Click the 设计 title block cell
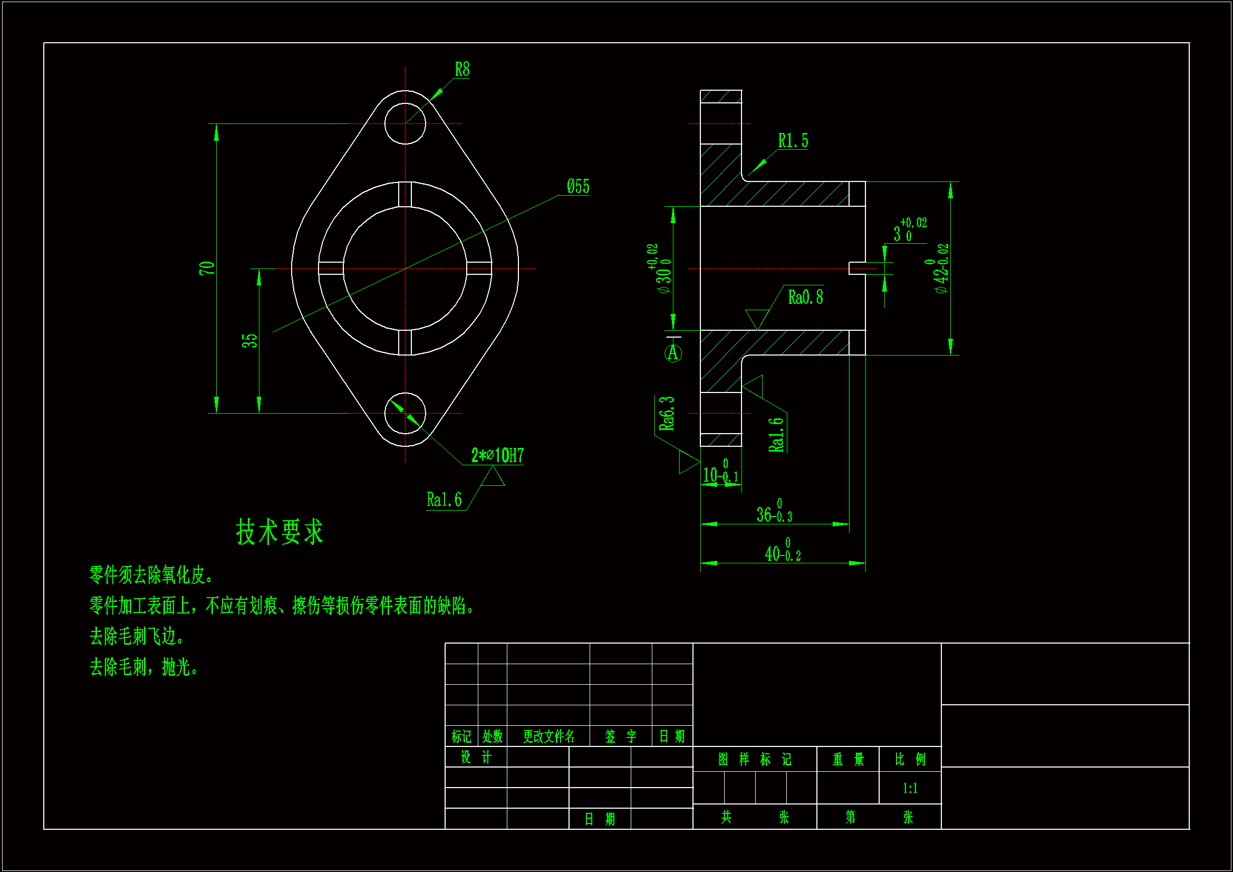The image size is (1233, 872). point(476,757)
